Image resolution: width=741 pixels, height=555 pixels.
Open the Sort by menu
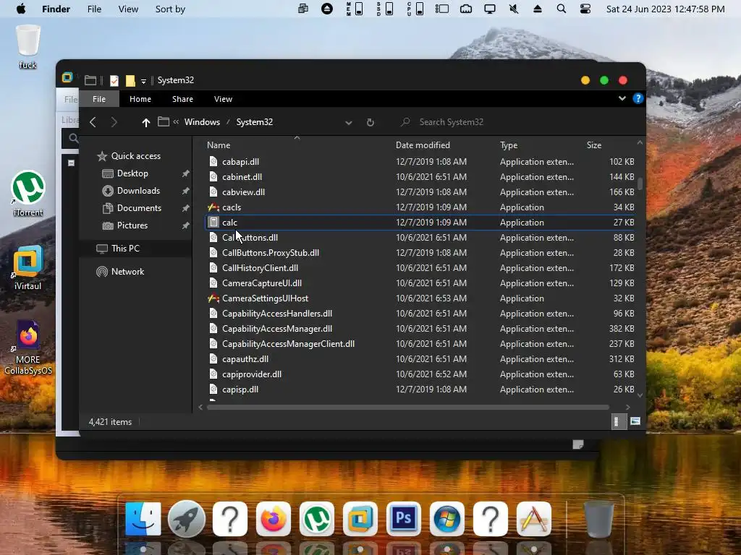170,9
